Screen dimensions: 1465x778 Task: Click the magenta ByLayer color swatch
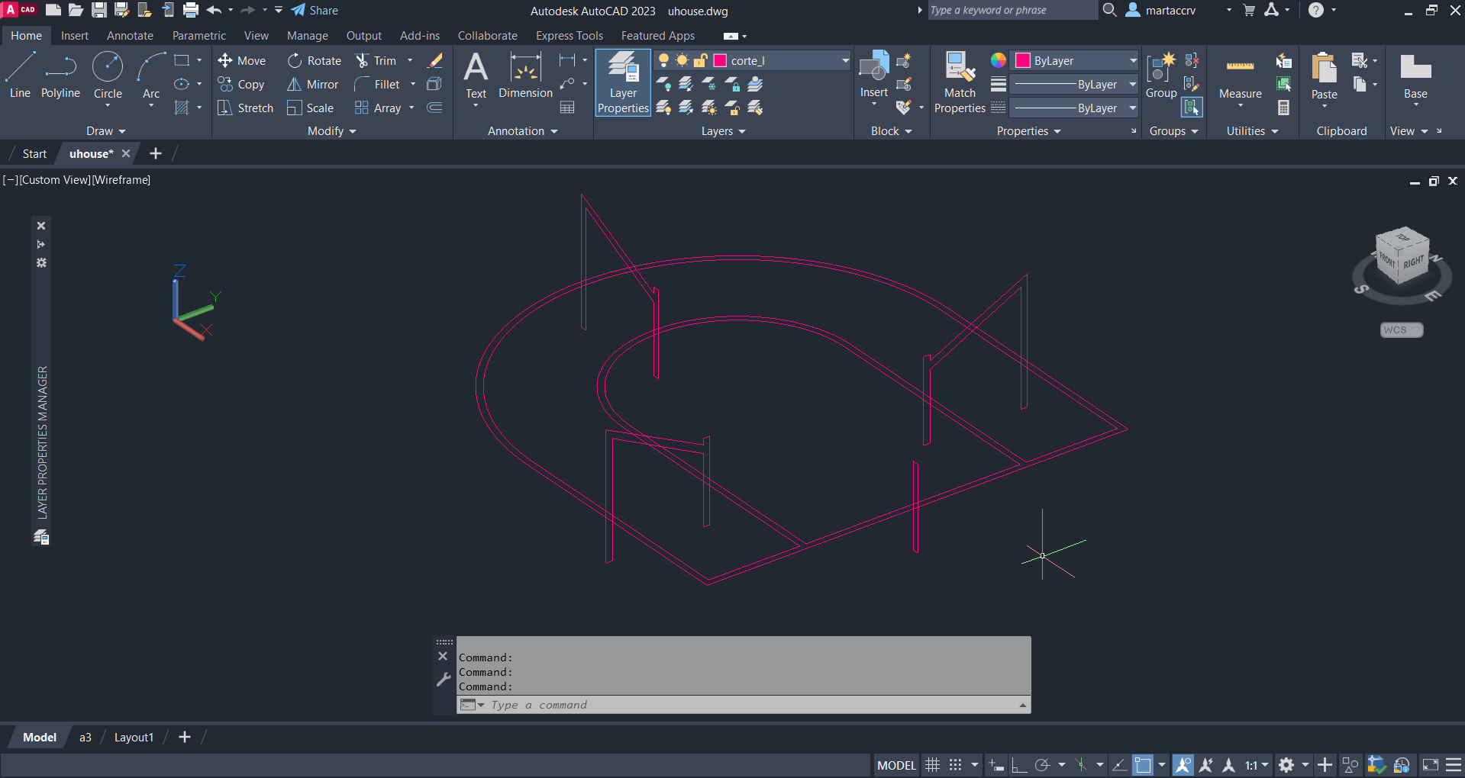pos(1023,60)
